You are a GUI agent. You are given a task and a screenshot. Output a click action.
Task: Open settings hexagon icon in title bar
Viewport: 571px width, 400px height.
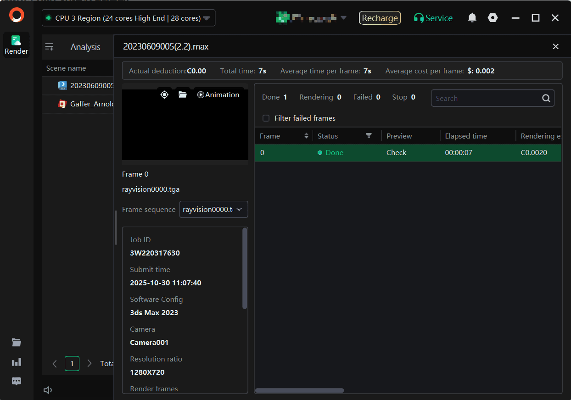pos(493,18)
